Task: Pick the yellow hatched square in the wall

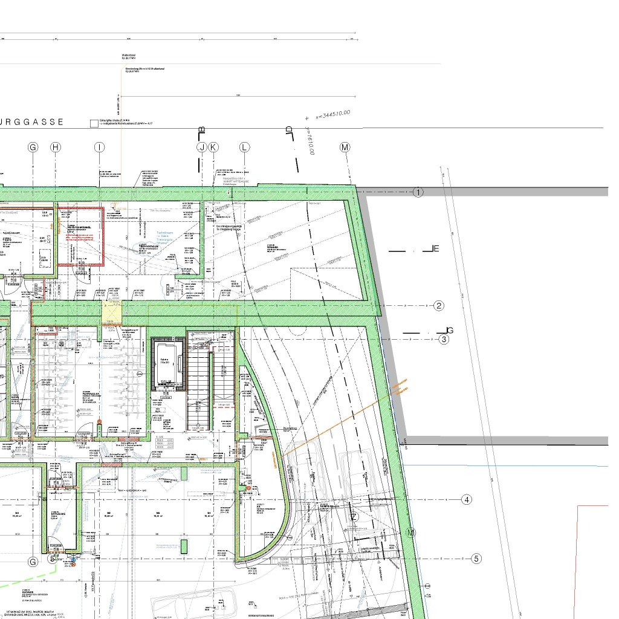Action: pos(112,313)
